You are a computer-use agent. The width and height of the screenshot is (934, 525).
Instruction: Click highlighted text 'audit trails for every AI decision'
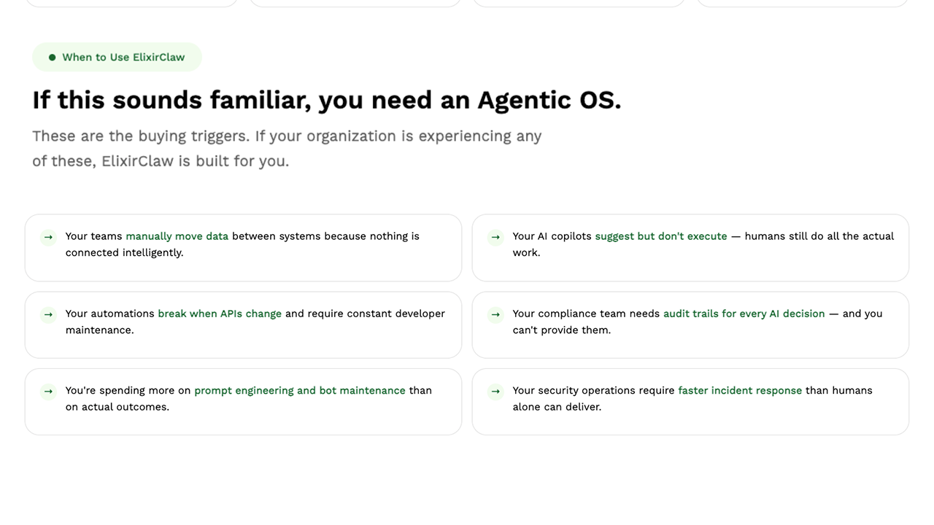click(x=744, y=314)
